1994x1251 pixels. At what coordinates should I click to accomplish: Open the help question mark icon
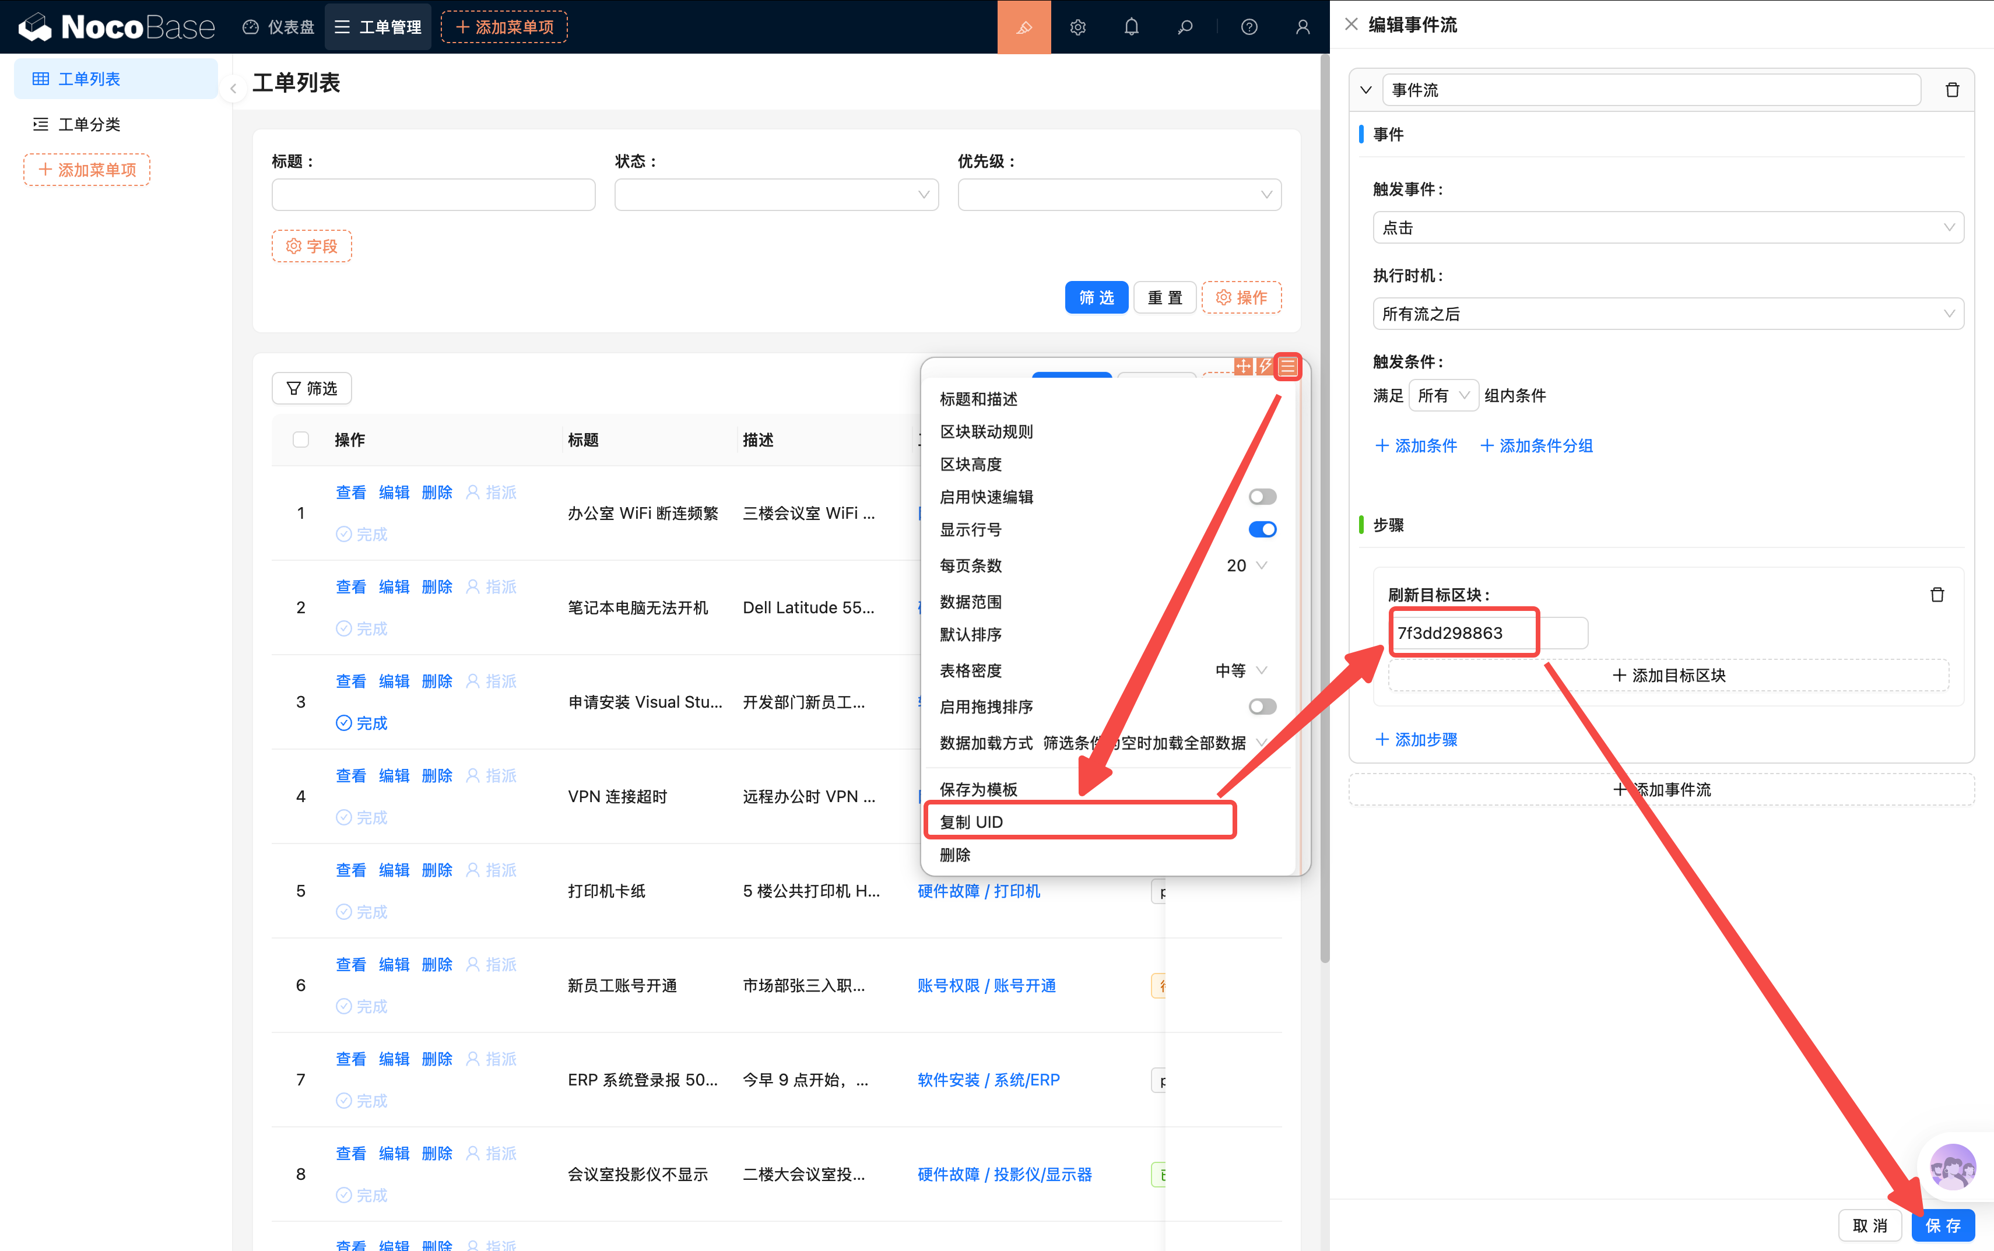(x=1248, y=27)
